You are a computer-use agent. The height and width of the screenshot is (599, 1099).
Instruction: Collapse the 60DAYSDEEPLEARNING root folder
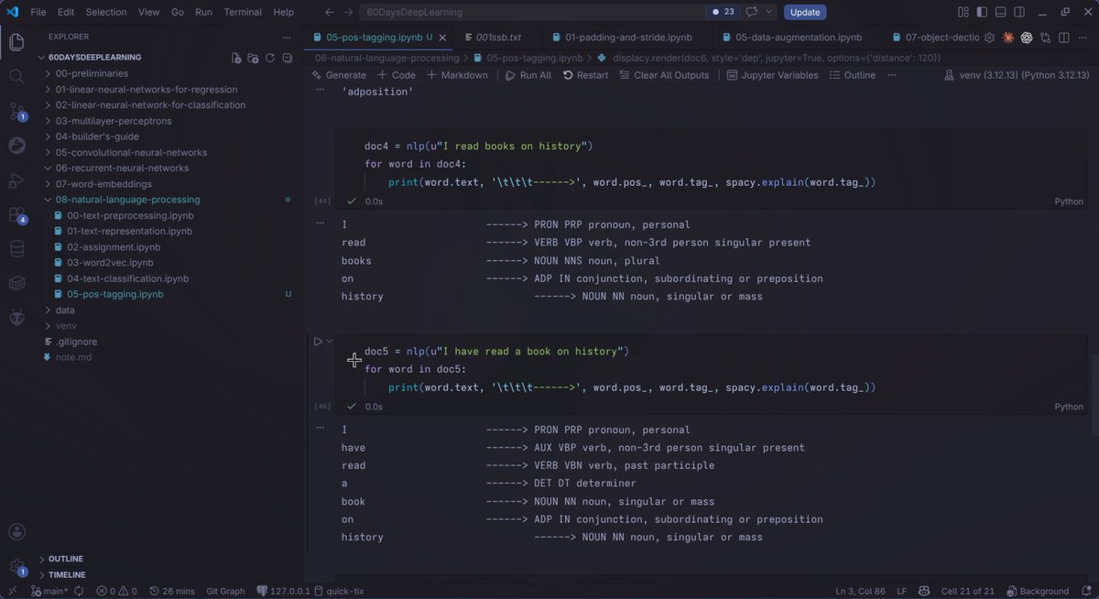tap(94, 57)
